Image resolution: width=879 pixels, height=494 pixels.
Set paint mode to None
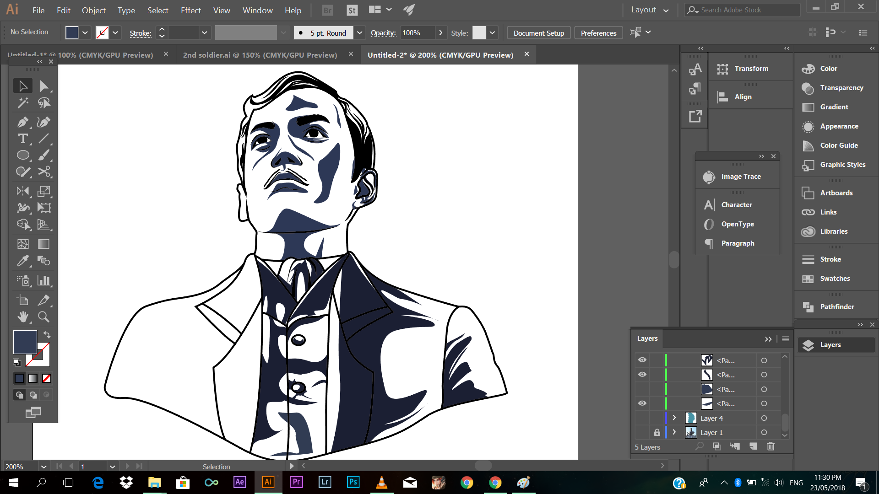click(x=47, y=378)
